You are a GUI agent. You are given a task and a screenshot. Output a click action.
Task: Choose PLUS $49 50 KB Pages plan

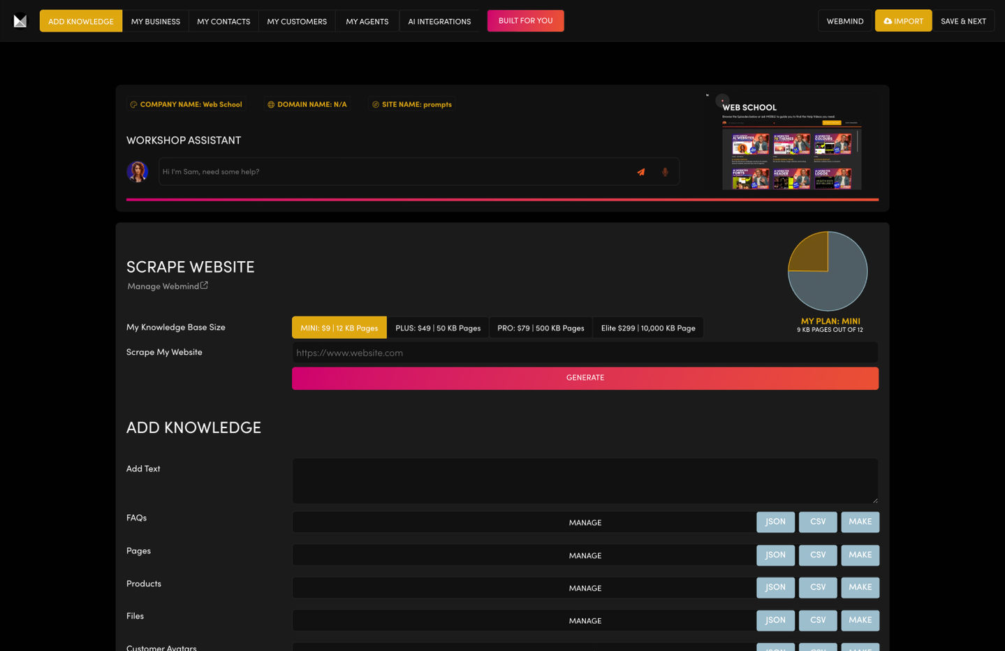tap(438, 328)
